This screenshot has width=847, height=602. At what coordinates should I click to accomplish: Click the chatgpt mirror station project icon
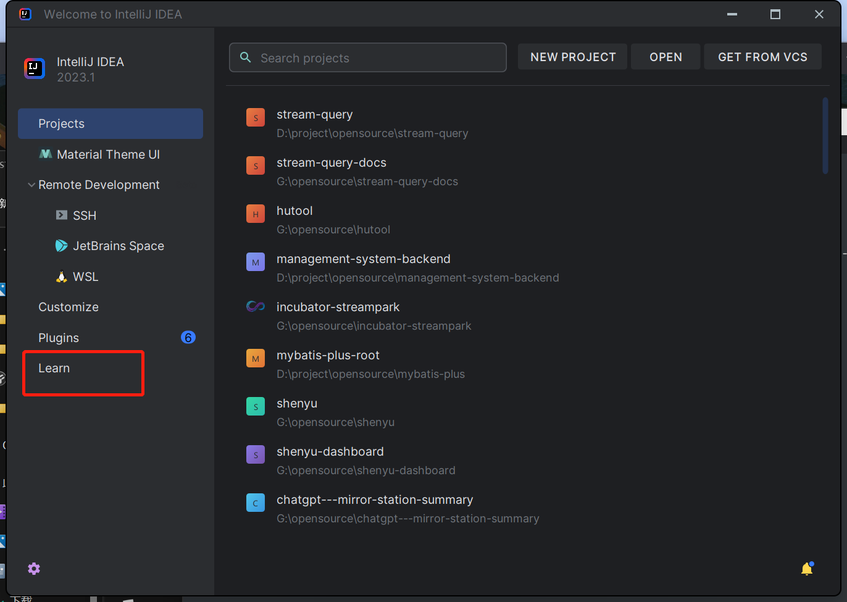[x=255, y=503]
